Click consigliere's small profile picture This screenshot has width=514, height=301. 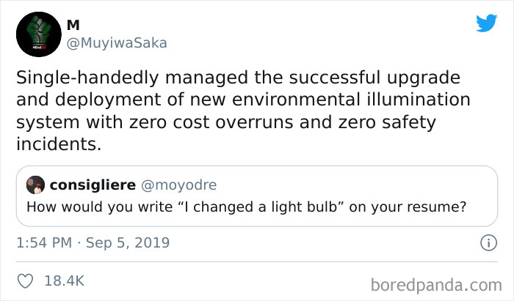(36, 185)
